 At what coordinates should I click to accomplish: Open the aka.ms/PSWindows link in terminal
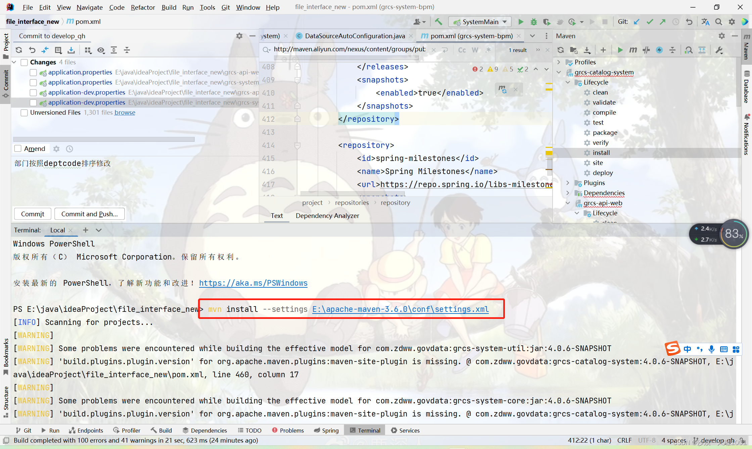click(x=253, y=283)
